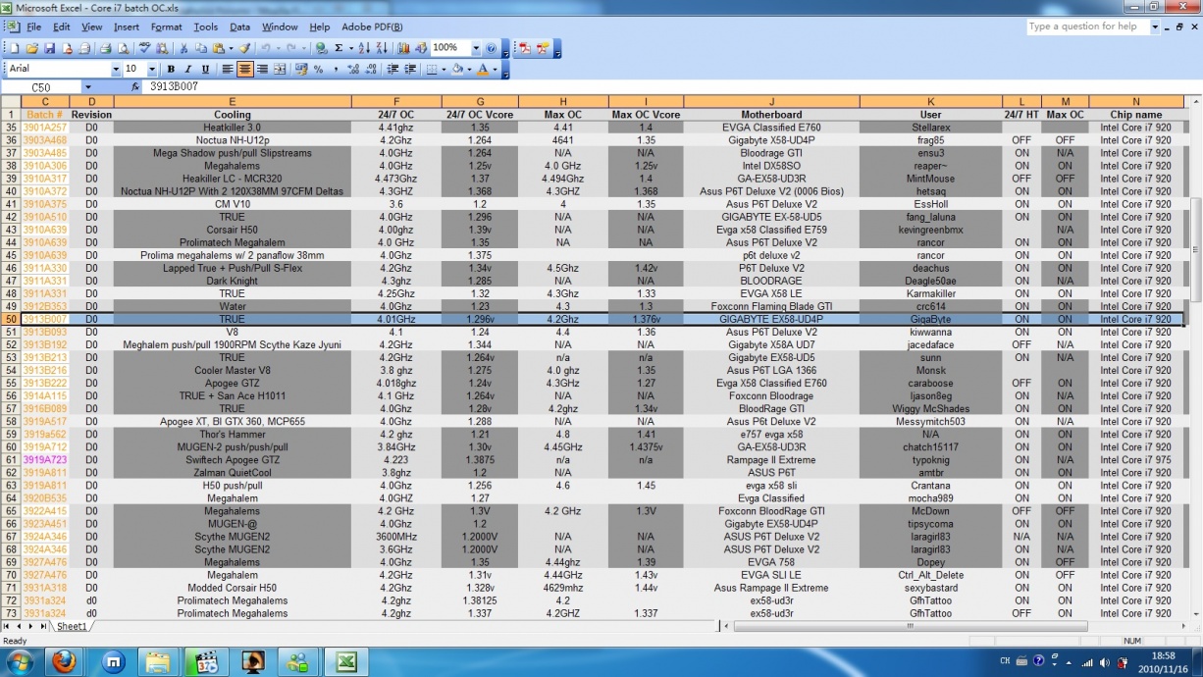Apply Percent Style formatting

pos(319,70)
